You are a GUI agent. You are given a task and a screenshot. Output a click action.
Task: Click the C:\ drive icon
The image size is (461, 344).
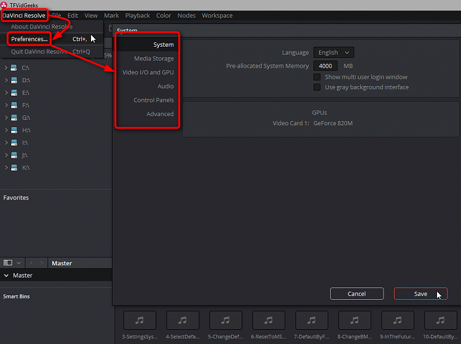click(x=14, y=68)
